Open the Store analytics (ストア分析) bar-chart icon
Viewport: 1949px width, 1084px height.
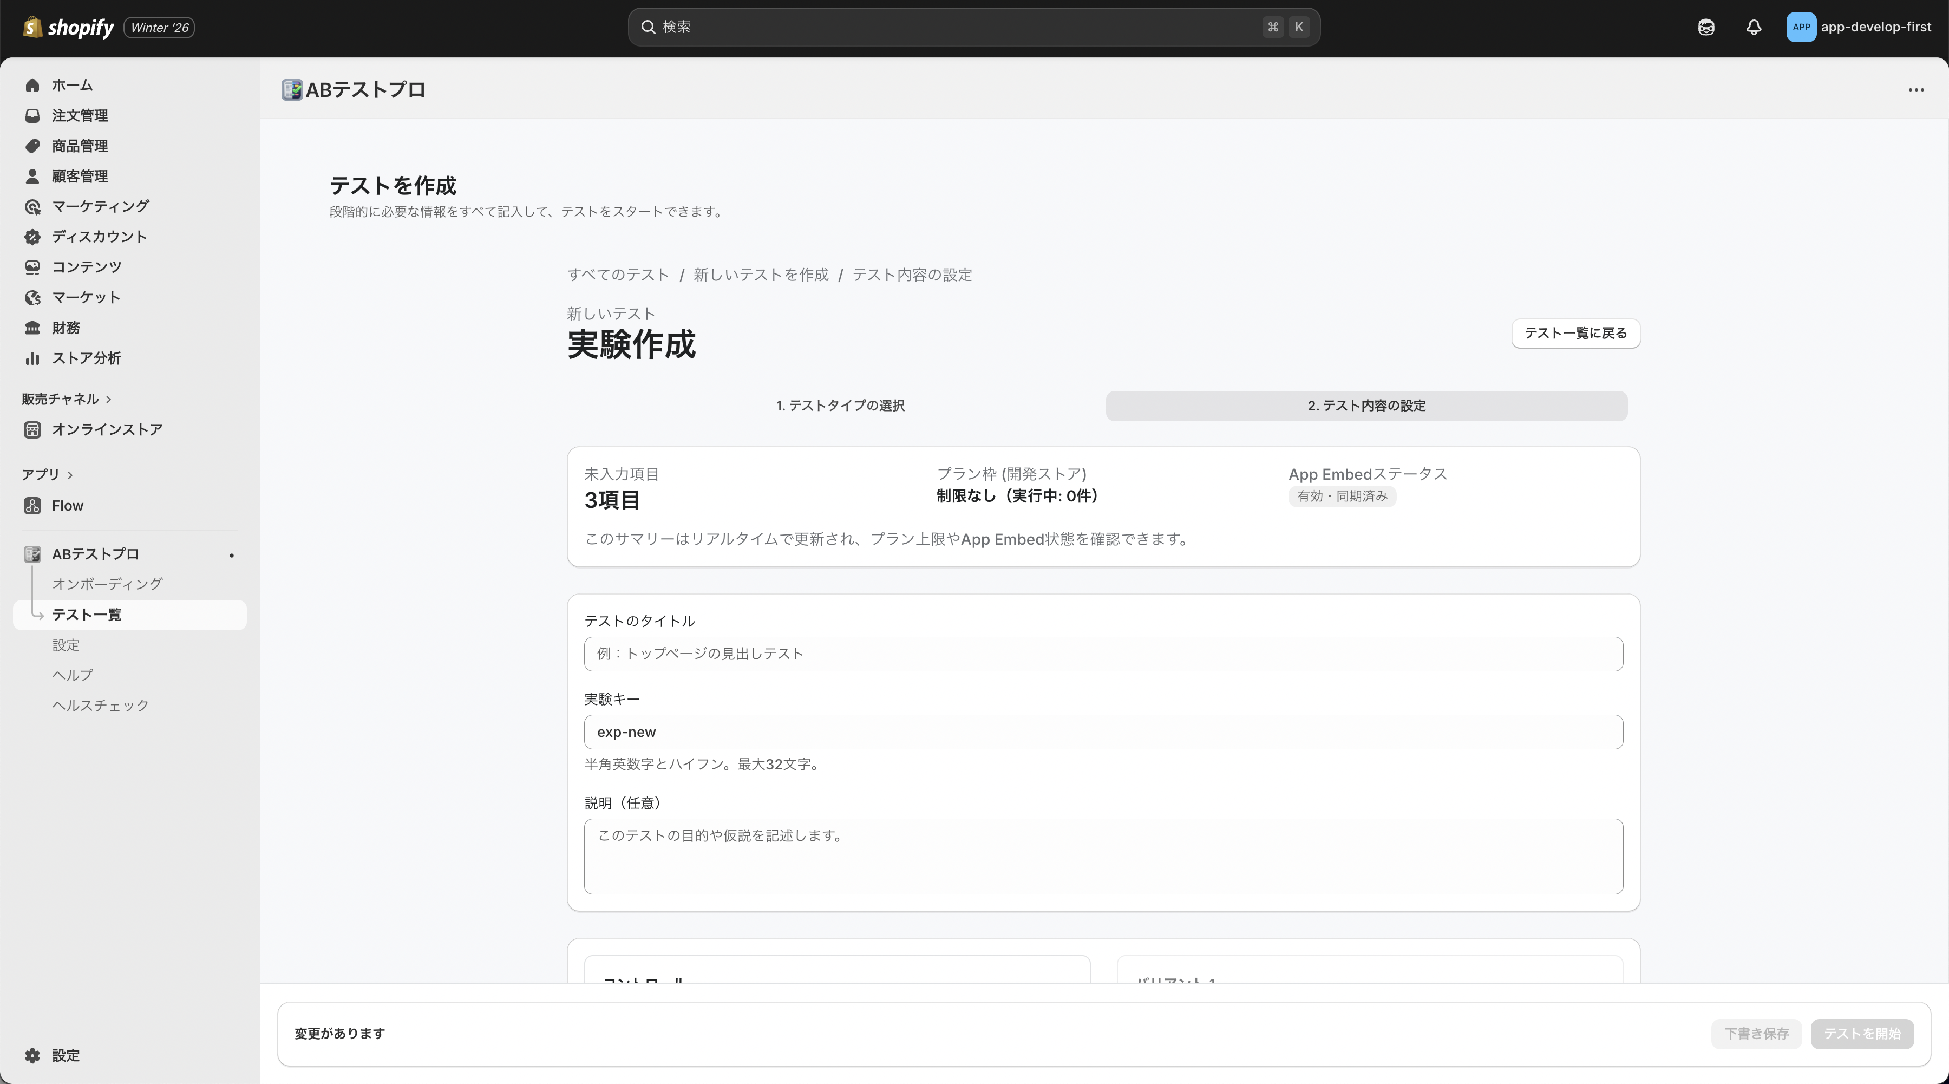coord(32,358)
